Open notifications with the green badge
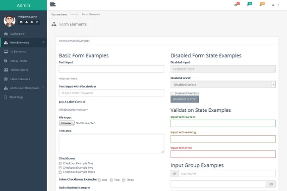This screenshot has height=191, width=287. pos(249,4)
